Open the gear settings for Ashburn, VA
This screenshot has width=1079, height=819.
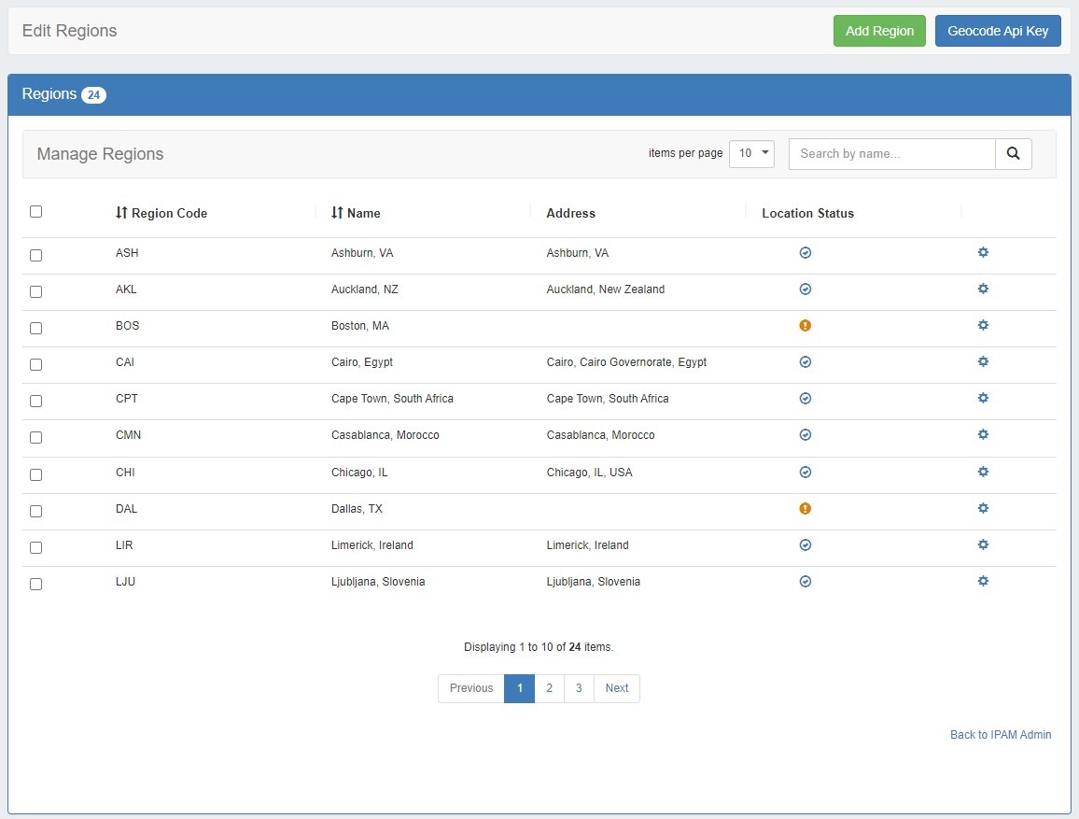click(983, 253)
